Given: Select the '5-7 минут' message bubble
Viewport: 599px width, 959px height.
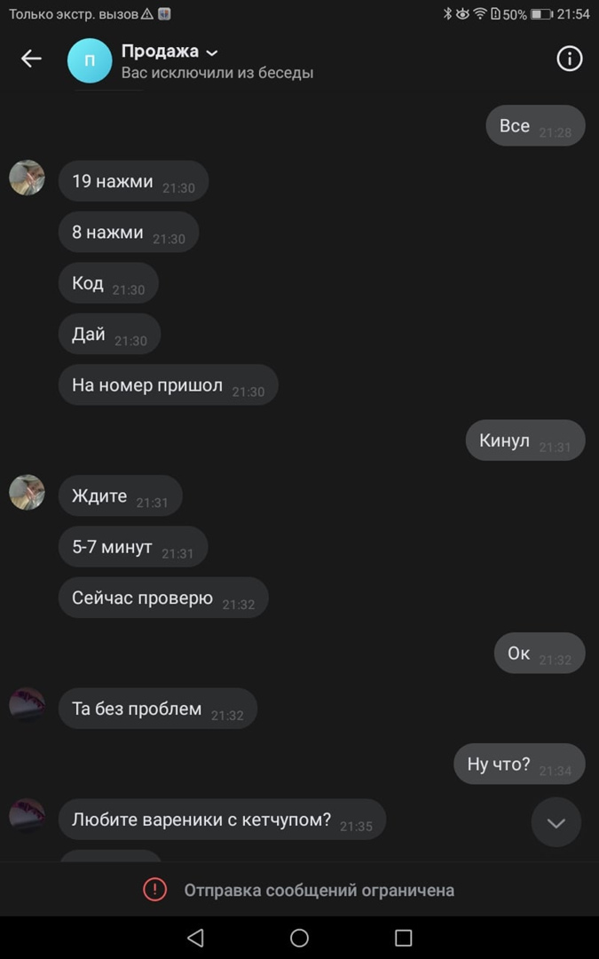Looking at the screenshot, I should [x=133, y=547].
